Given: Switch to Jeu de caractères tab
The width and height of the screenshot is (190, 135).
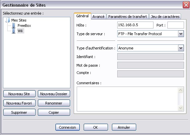Looking at the screenshot, I should pyautogui.click(x=165, y=17).
